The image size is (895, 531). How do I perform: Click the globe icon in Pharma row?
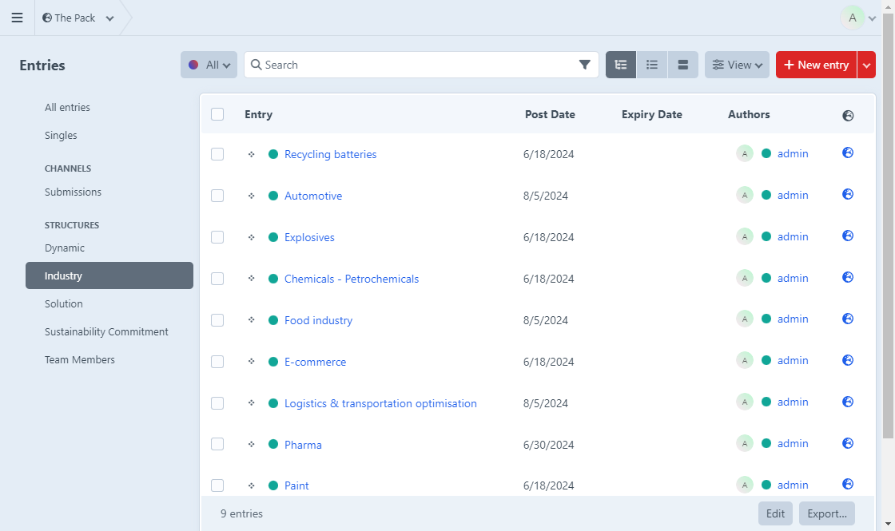[848, 443]
